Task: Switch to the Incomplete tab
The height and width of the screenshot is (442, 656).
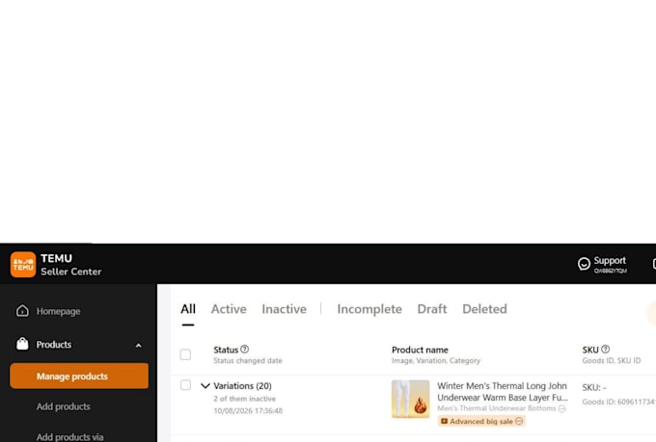Action: 369,309
